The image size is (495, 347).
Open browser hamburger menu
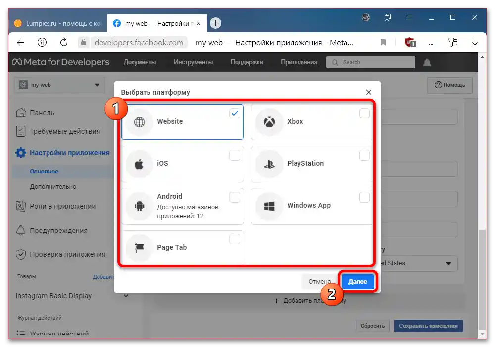[409, 17]
